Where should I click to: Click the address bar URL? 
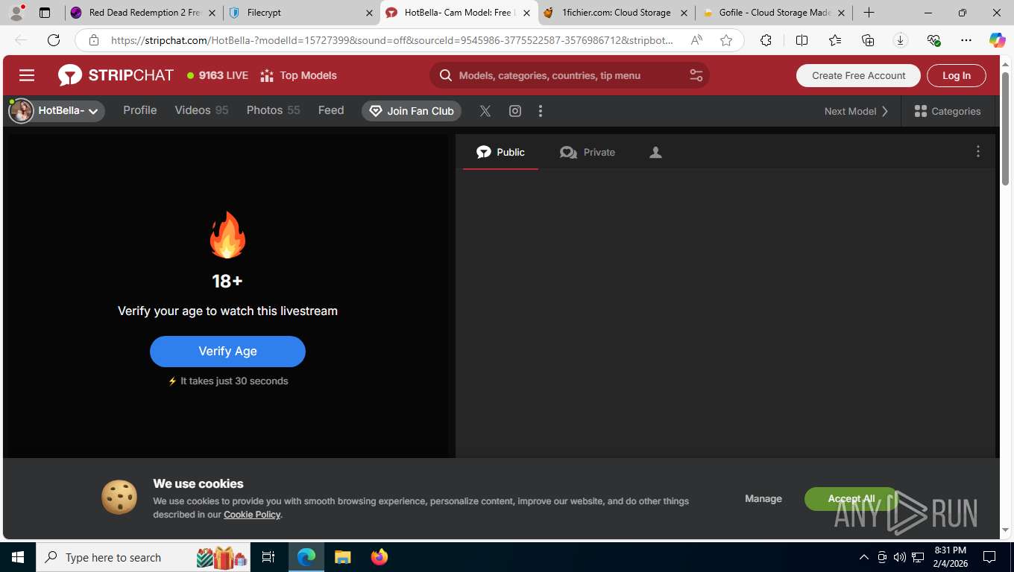[392, 40]
